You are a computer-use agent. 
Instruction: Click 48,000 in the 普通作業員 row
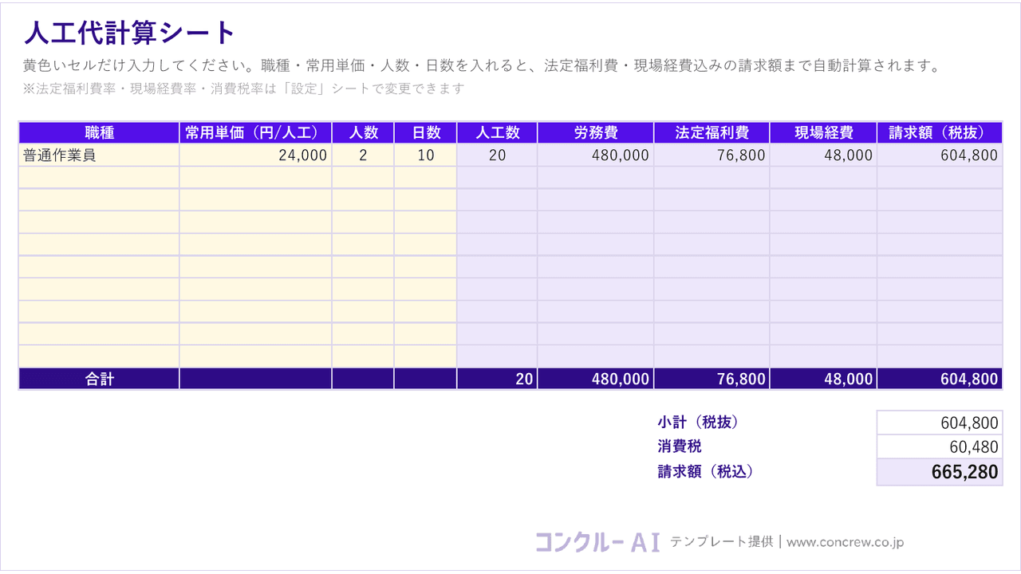823,155
